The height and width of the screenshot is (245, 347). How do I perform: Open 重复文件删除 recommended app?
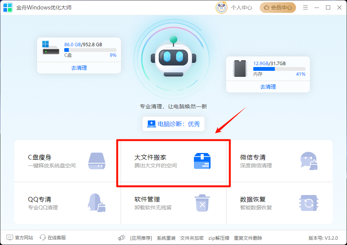coord(248,238)
